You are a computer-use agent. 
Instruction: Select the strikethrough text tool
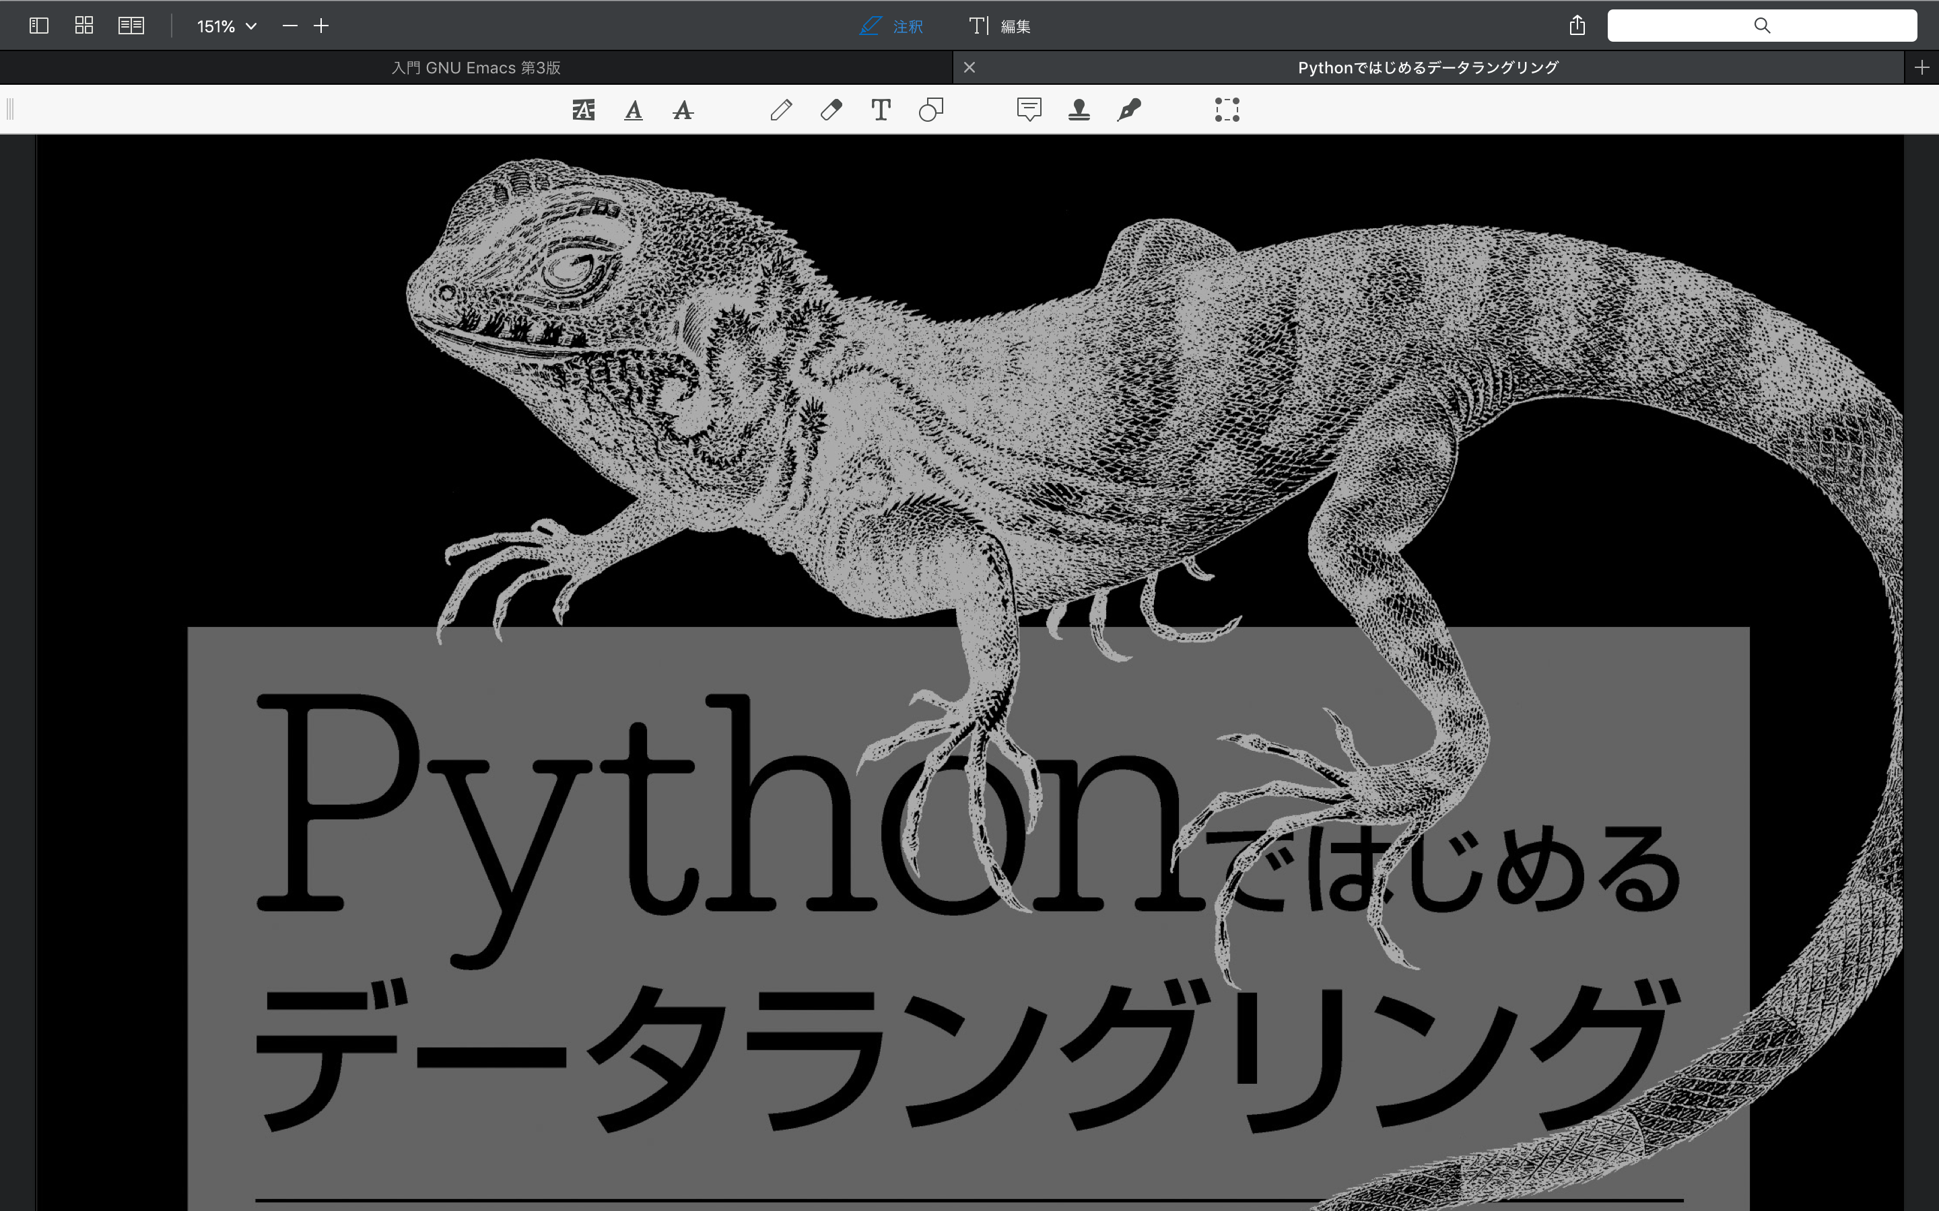click(683, 110)
